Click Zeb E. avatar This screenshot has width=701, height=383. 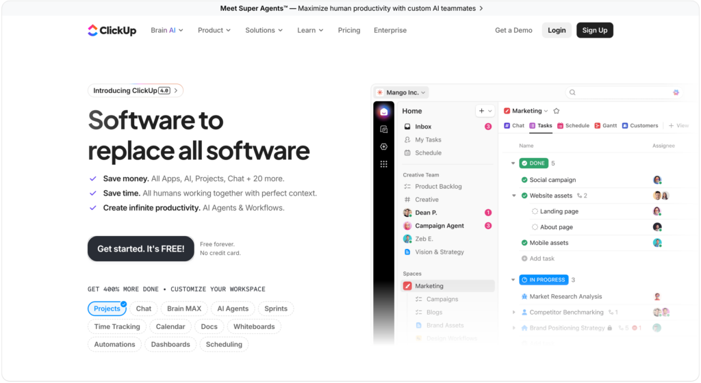click(407, 239)
